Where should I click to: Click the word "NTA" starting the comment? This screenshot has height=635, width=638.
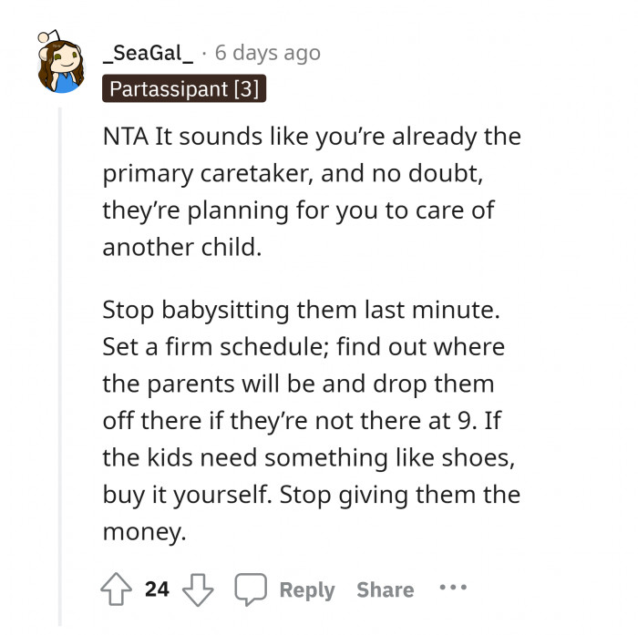pos(125,136)
